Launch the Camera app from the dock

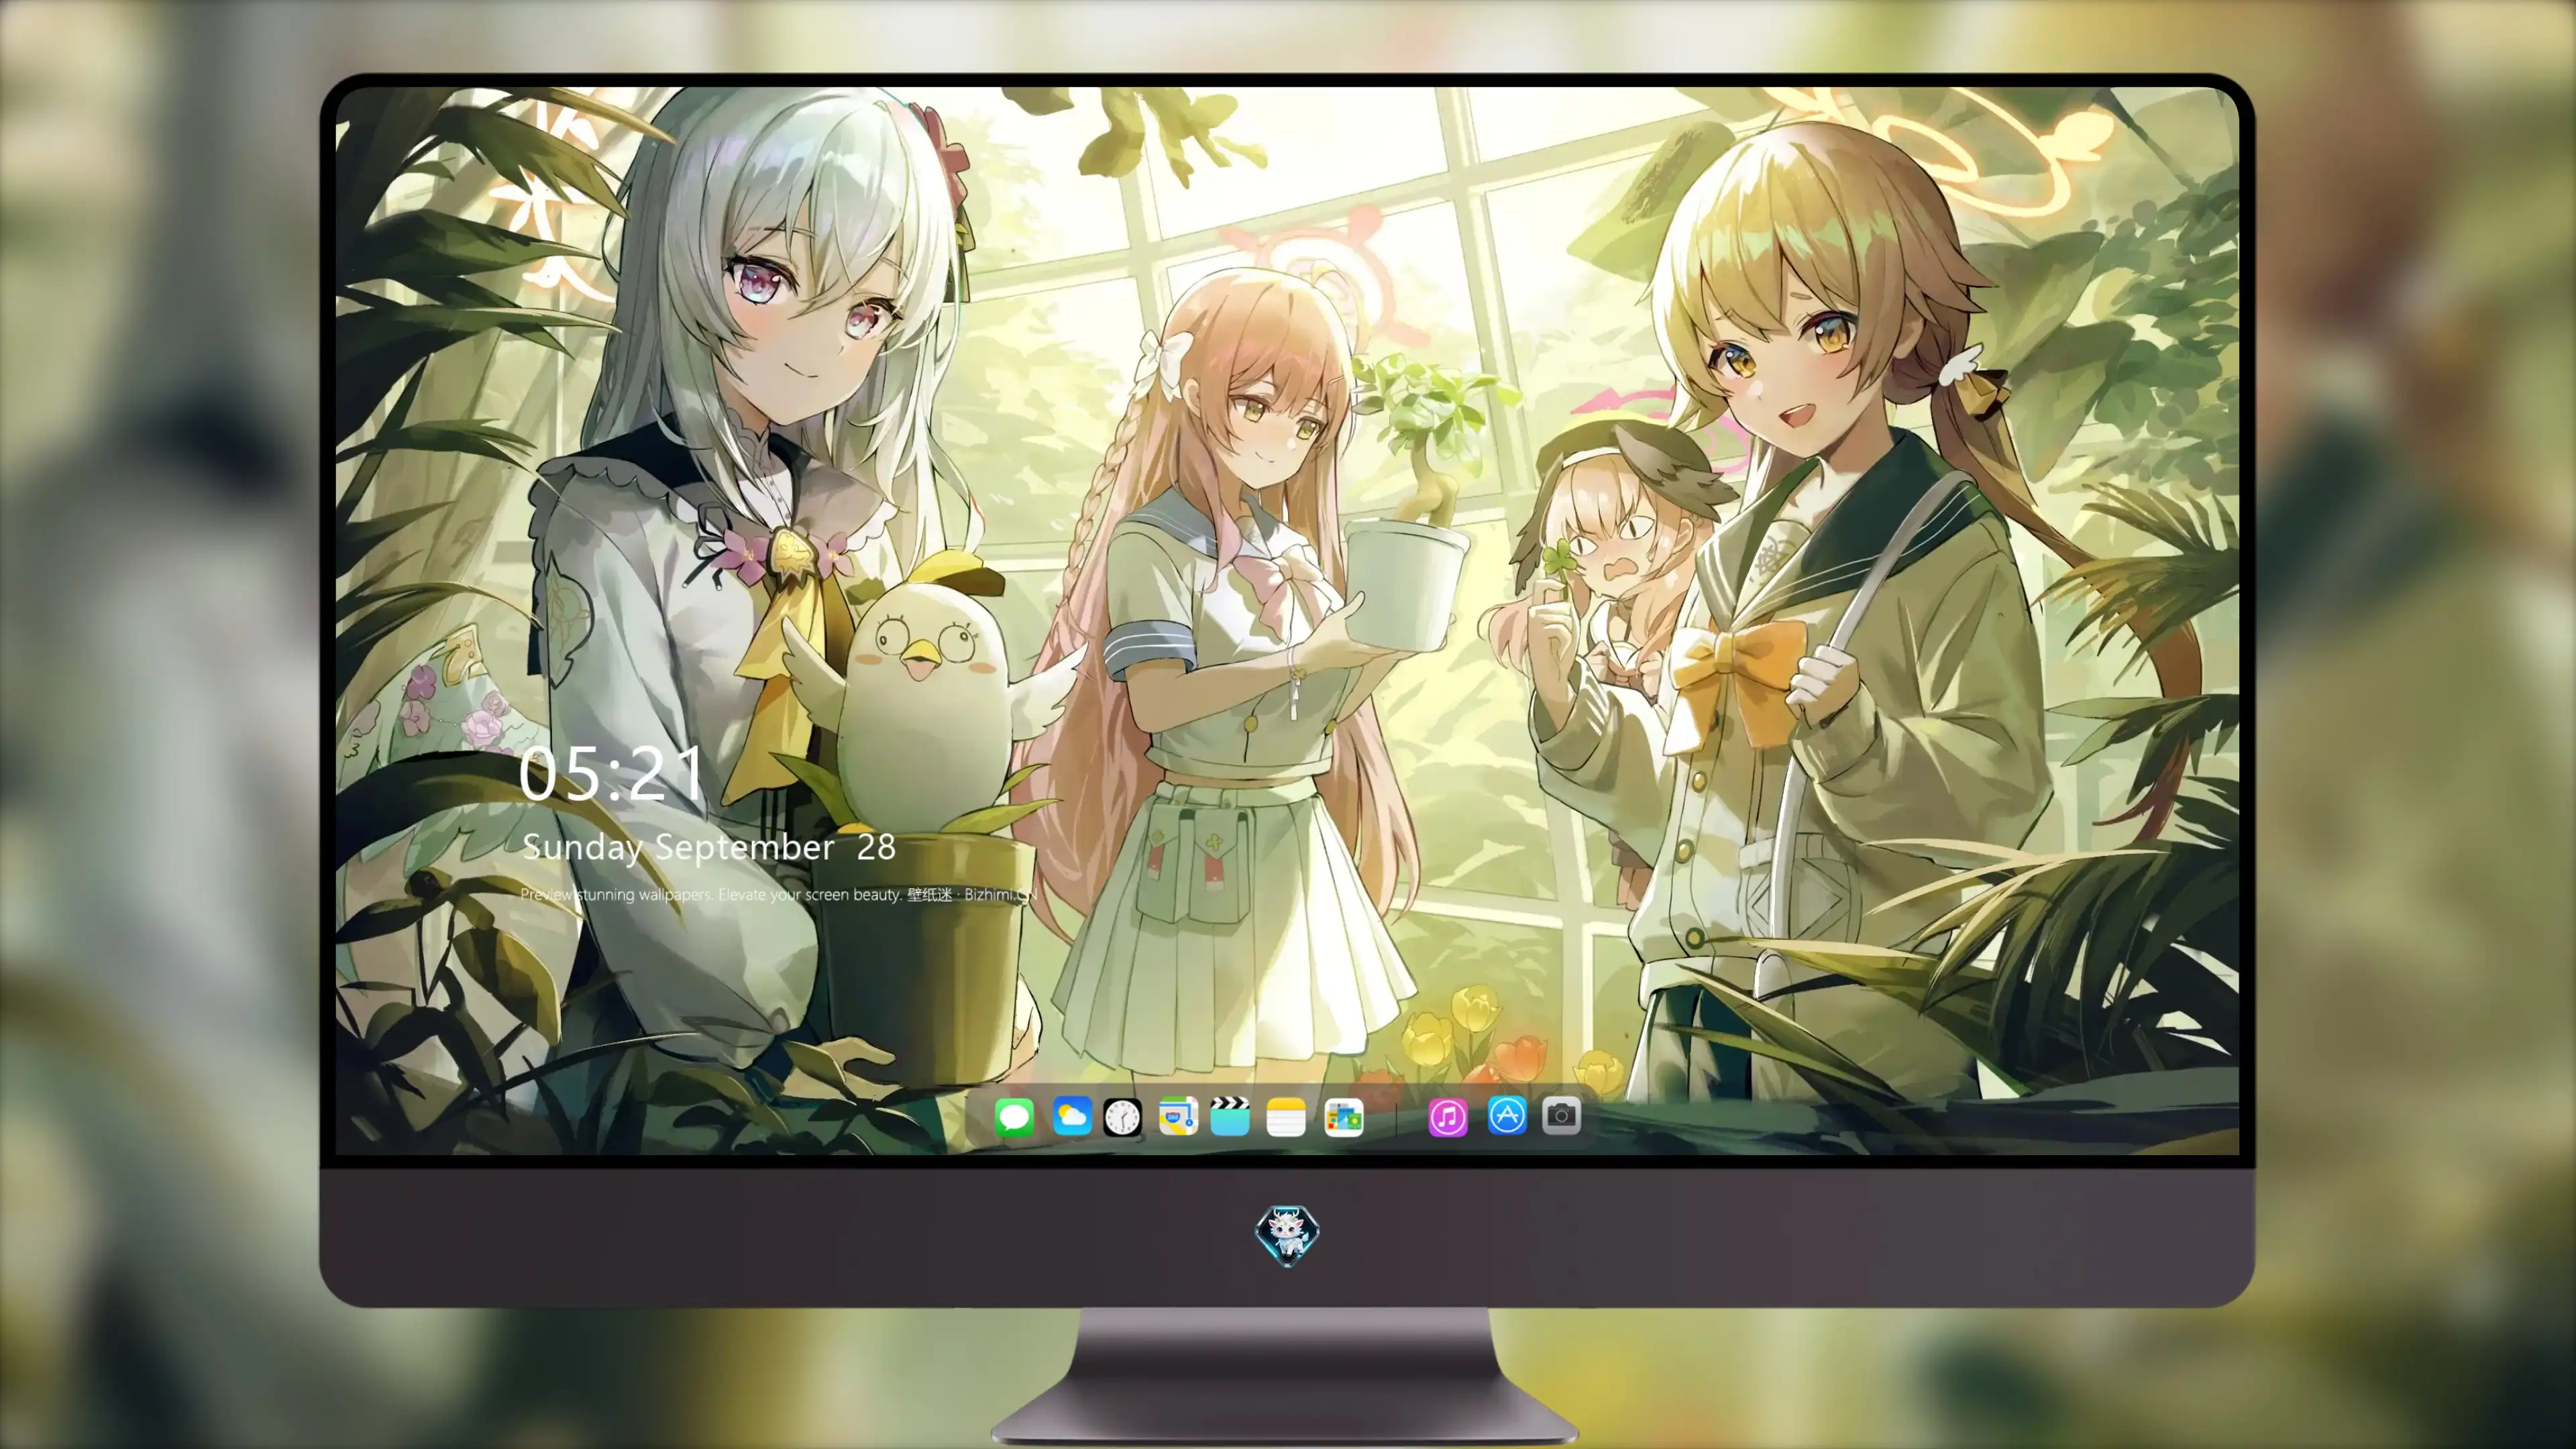[1561, 1115]
